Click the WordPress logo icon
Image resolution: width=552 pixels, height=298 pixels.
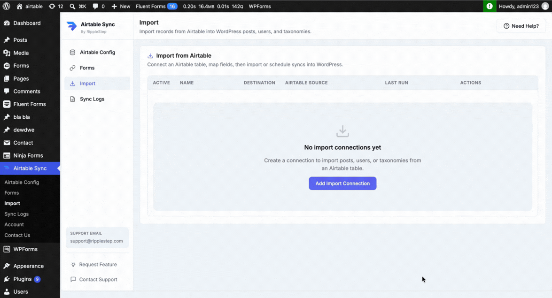click(x=6, y=6)
